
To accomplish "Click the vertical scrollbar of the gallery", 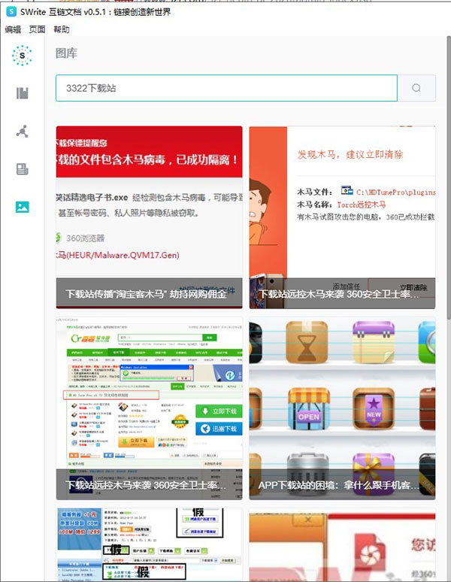I will tap(449, 178).
